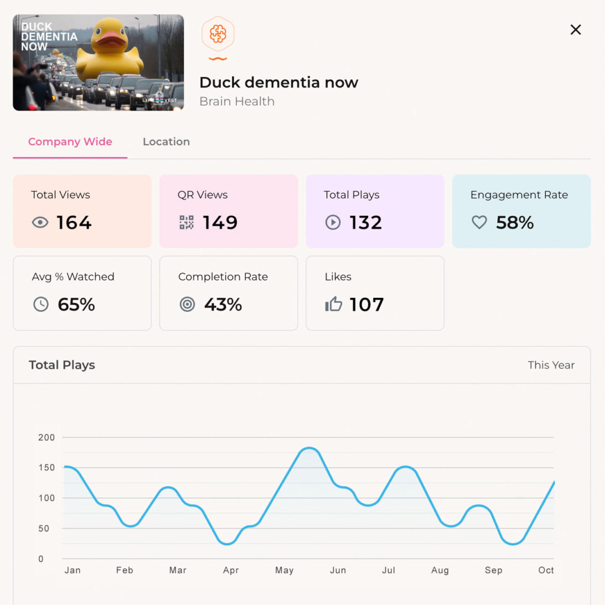Image resolution: width=605 pixels, height=605 pixels.
Task: Switch to the Location tab
Action: click(x=166, y=142)
